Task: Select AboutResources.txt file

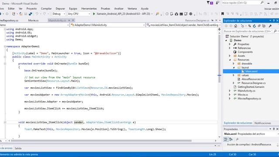Action: pyautogui.click(x=252, y=79)
